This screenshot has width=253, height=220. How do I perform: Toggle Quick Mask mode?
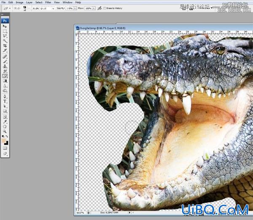(x=5, y=148)
